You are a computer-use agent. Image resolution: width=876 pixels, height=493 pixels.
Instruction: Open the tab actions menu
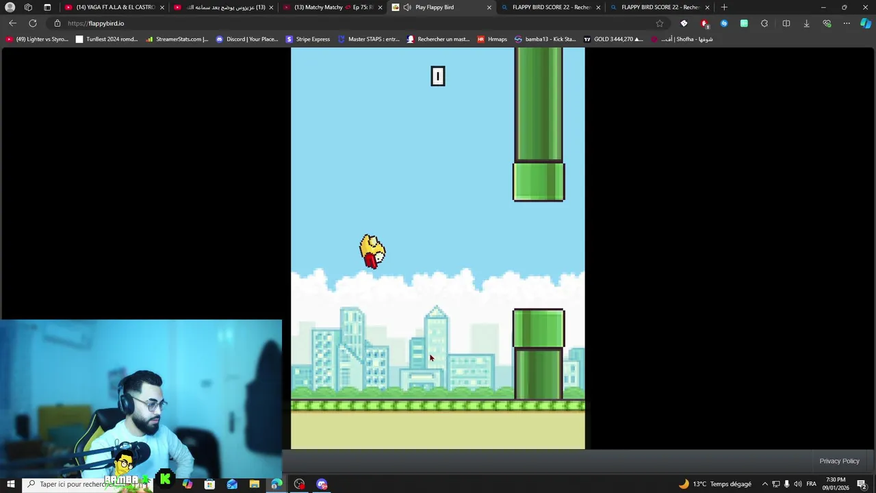tap(47, 8)
